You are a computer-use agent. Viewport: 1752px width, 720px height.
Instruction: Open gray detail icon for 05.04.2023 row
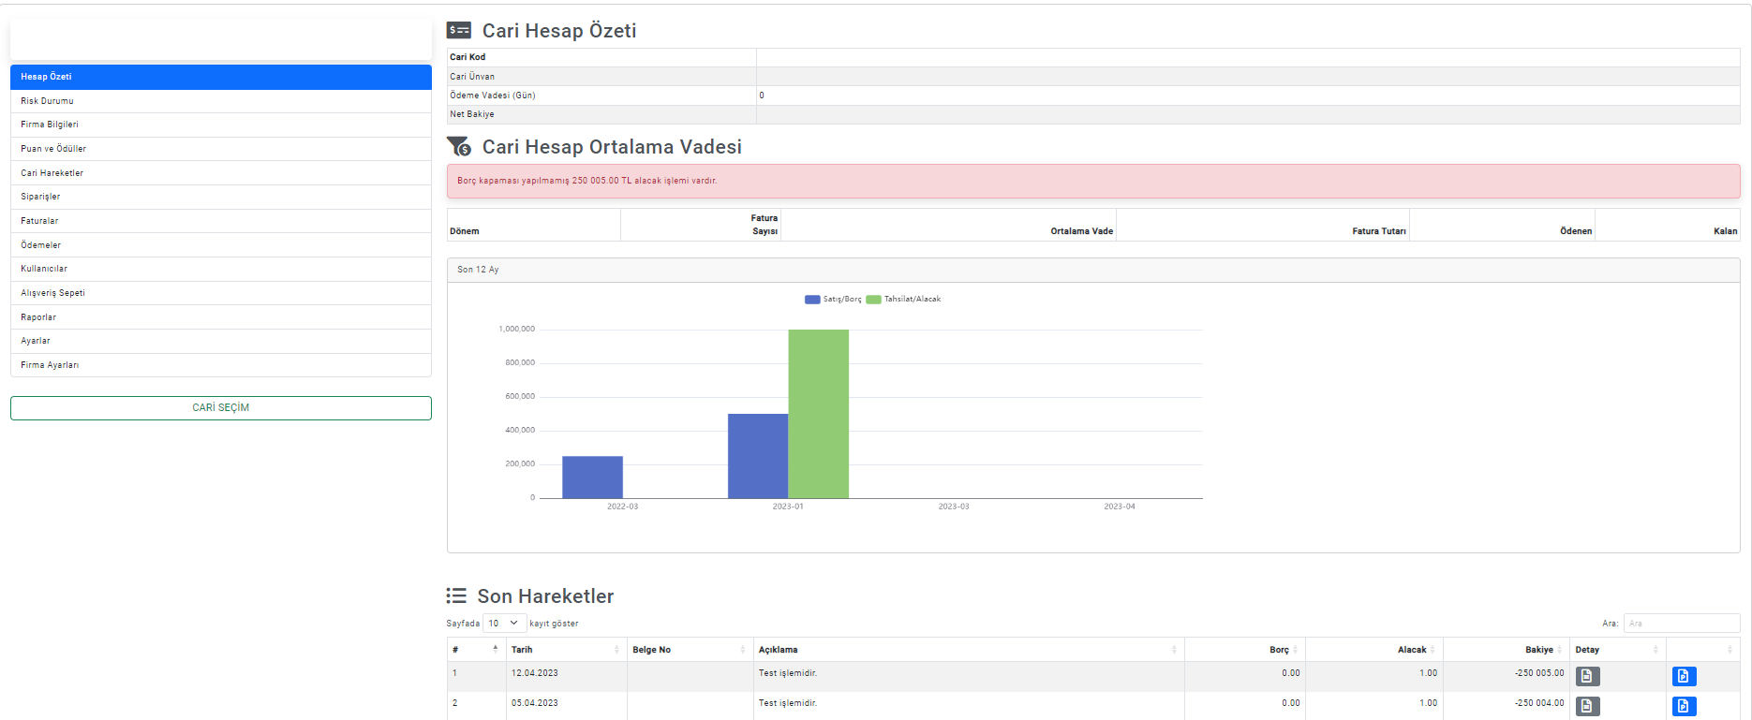[1587, 706]
